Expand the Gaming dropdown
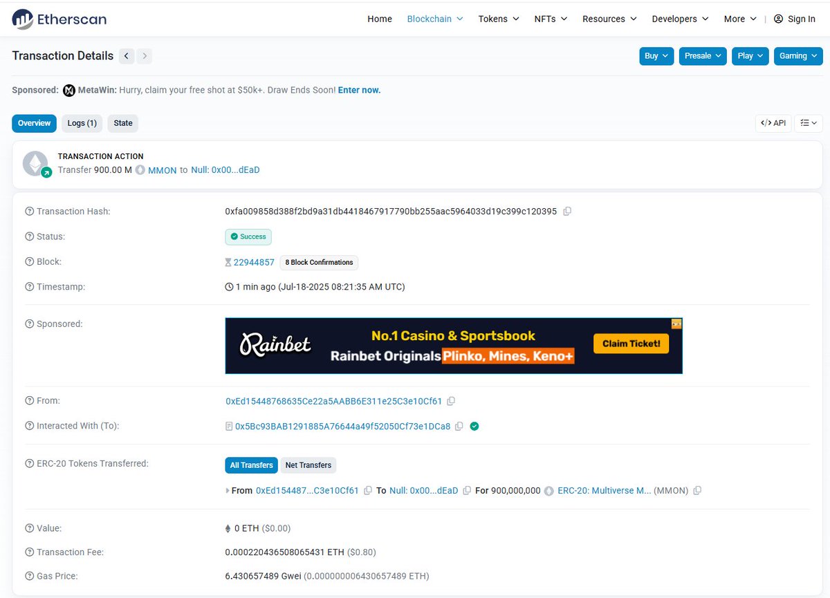Viewport: 830px width, 598px height. tap(798, 56)
